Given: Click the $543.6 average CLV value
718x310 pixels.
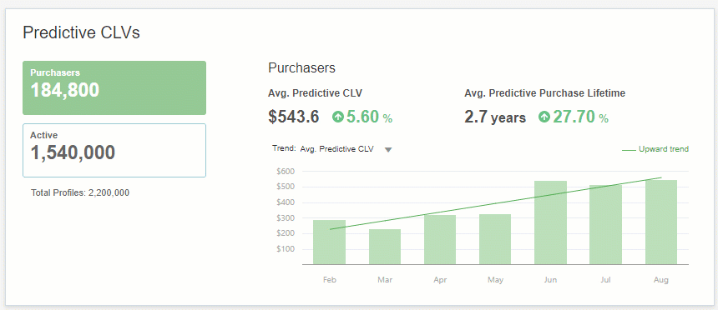Looking at the screenshot, I should coord(294,117).
